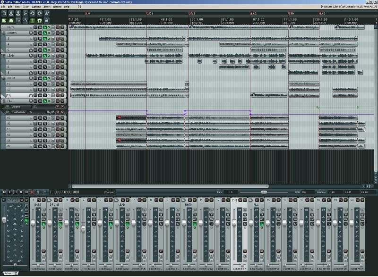
Task: Mute the MASTER track in the mixer
Action: [22, 200]
